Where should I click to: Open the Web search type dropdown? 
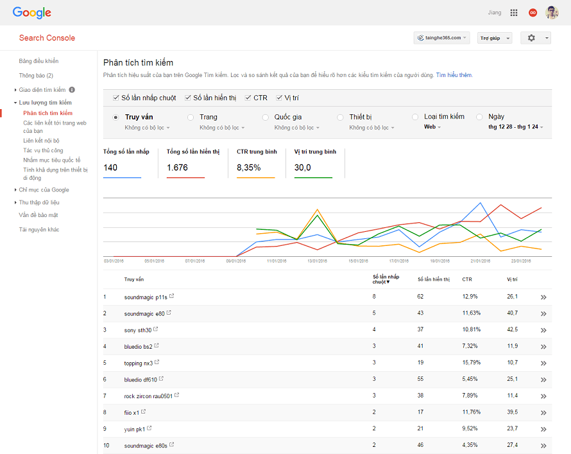[432, 127]
